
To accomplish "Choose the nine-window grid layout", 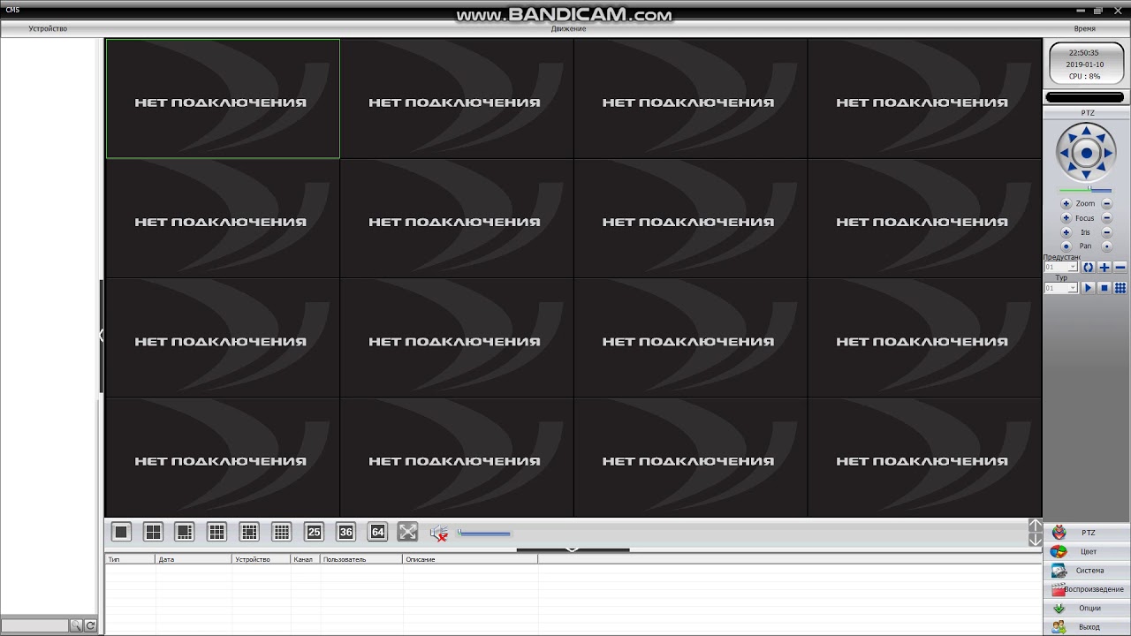I will [217, 532].
